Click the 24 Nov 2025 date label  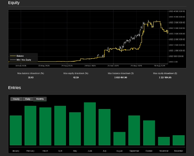pos(90,66)
